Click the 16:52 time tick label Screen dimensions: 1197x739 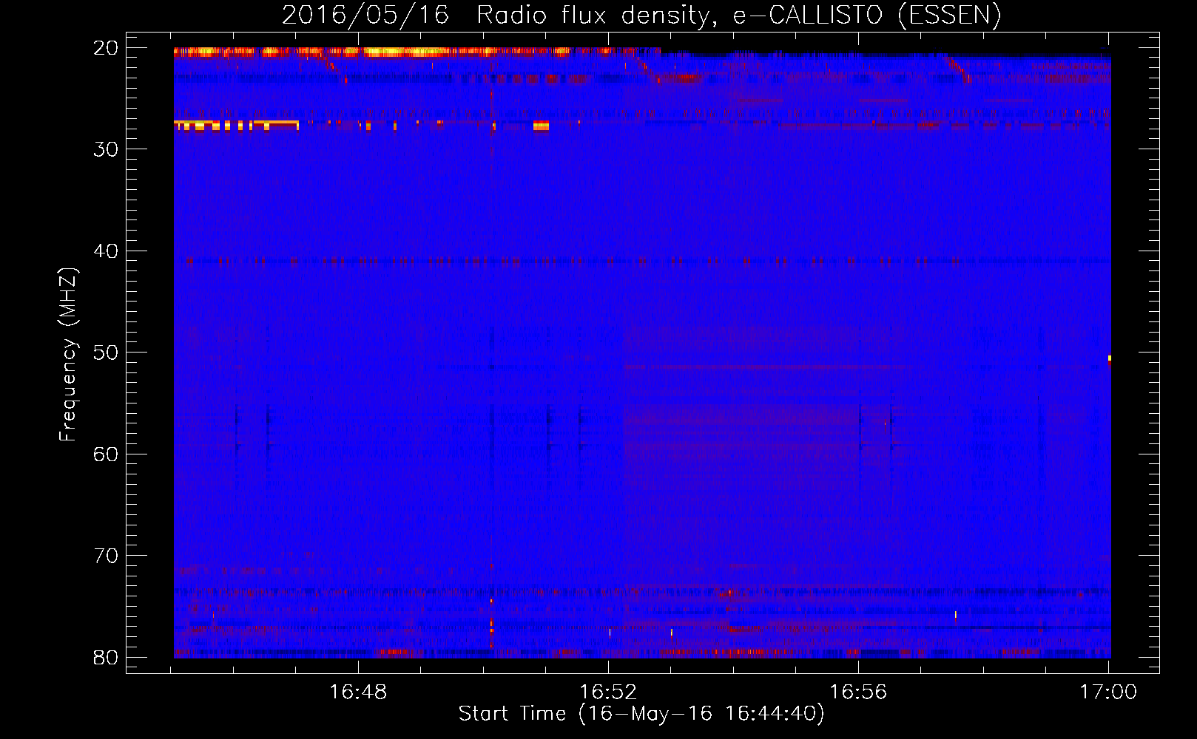coord(608,692)
